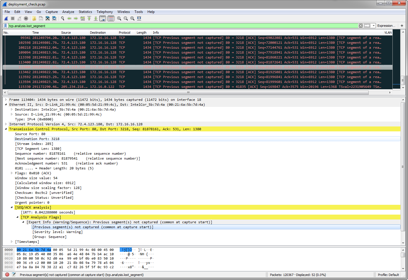Click the Expression... button
Screen dimensions: 408x280
(x=386, y=26)
